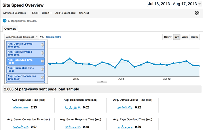Screen dimensions: 203x130
Task: Click the Add to Dashboard button
Action: click(x=65, y=13)
